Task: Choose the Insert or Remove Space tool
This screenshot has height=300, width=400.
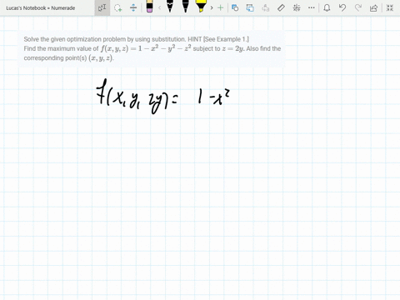Action: coord(133,7)
